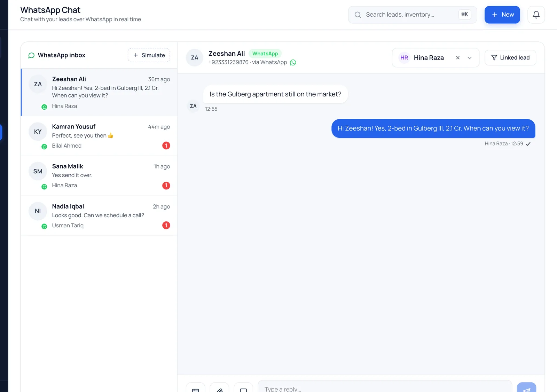Open the Nadia Iqbal conversation
This screenshot has height=392, width=557.
[99, 216]
